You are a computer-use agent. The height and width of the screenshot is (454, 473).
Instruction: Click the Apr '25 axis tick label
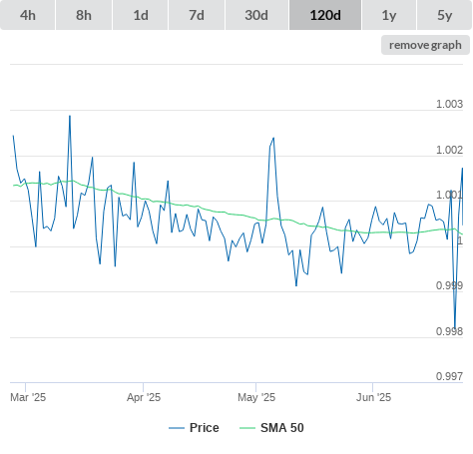144,397
